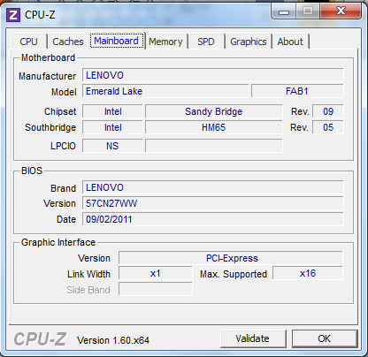Click the BIOS version 57CN27WW
Image resolution: width=368 pixels, height=357 pixels.
(x=213, y=203)
